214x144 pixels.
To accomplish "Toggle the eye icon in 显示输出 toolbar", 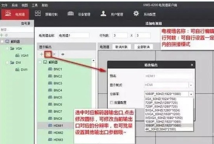I will pos(63,54).
